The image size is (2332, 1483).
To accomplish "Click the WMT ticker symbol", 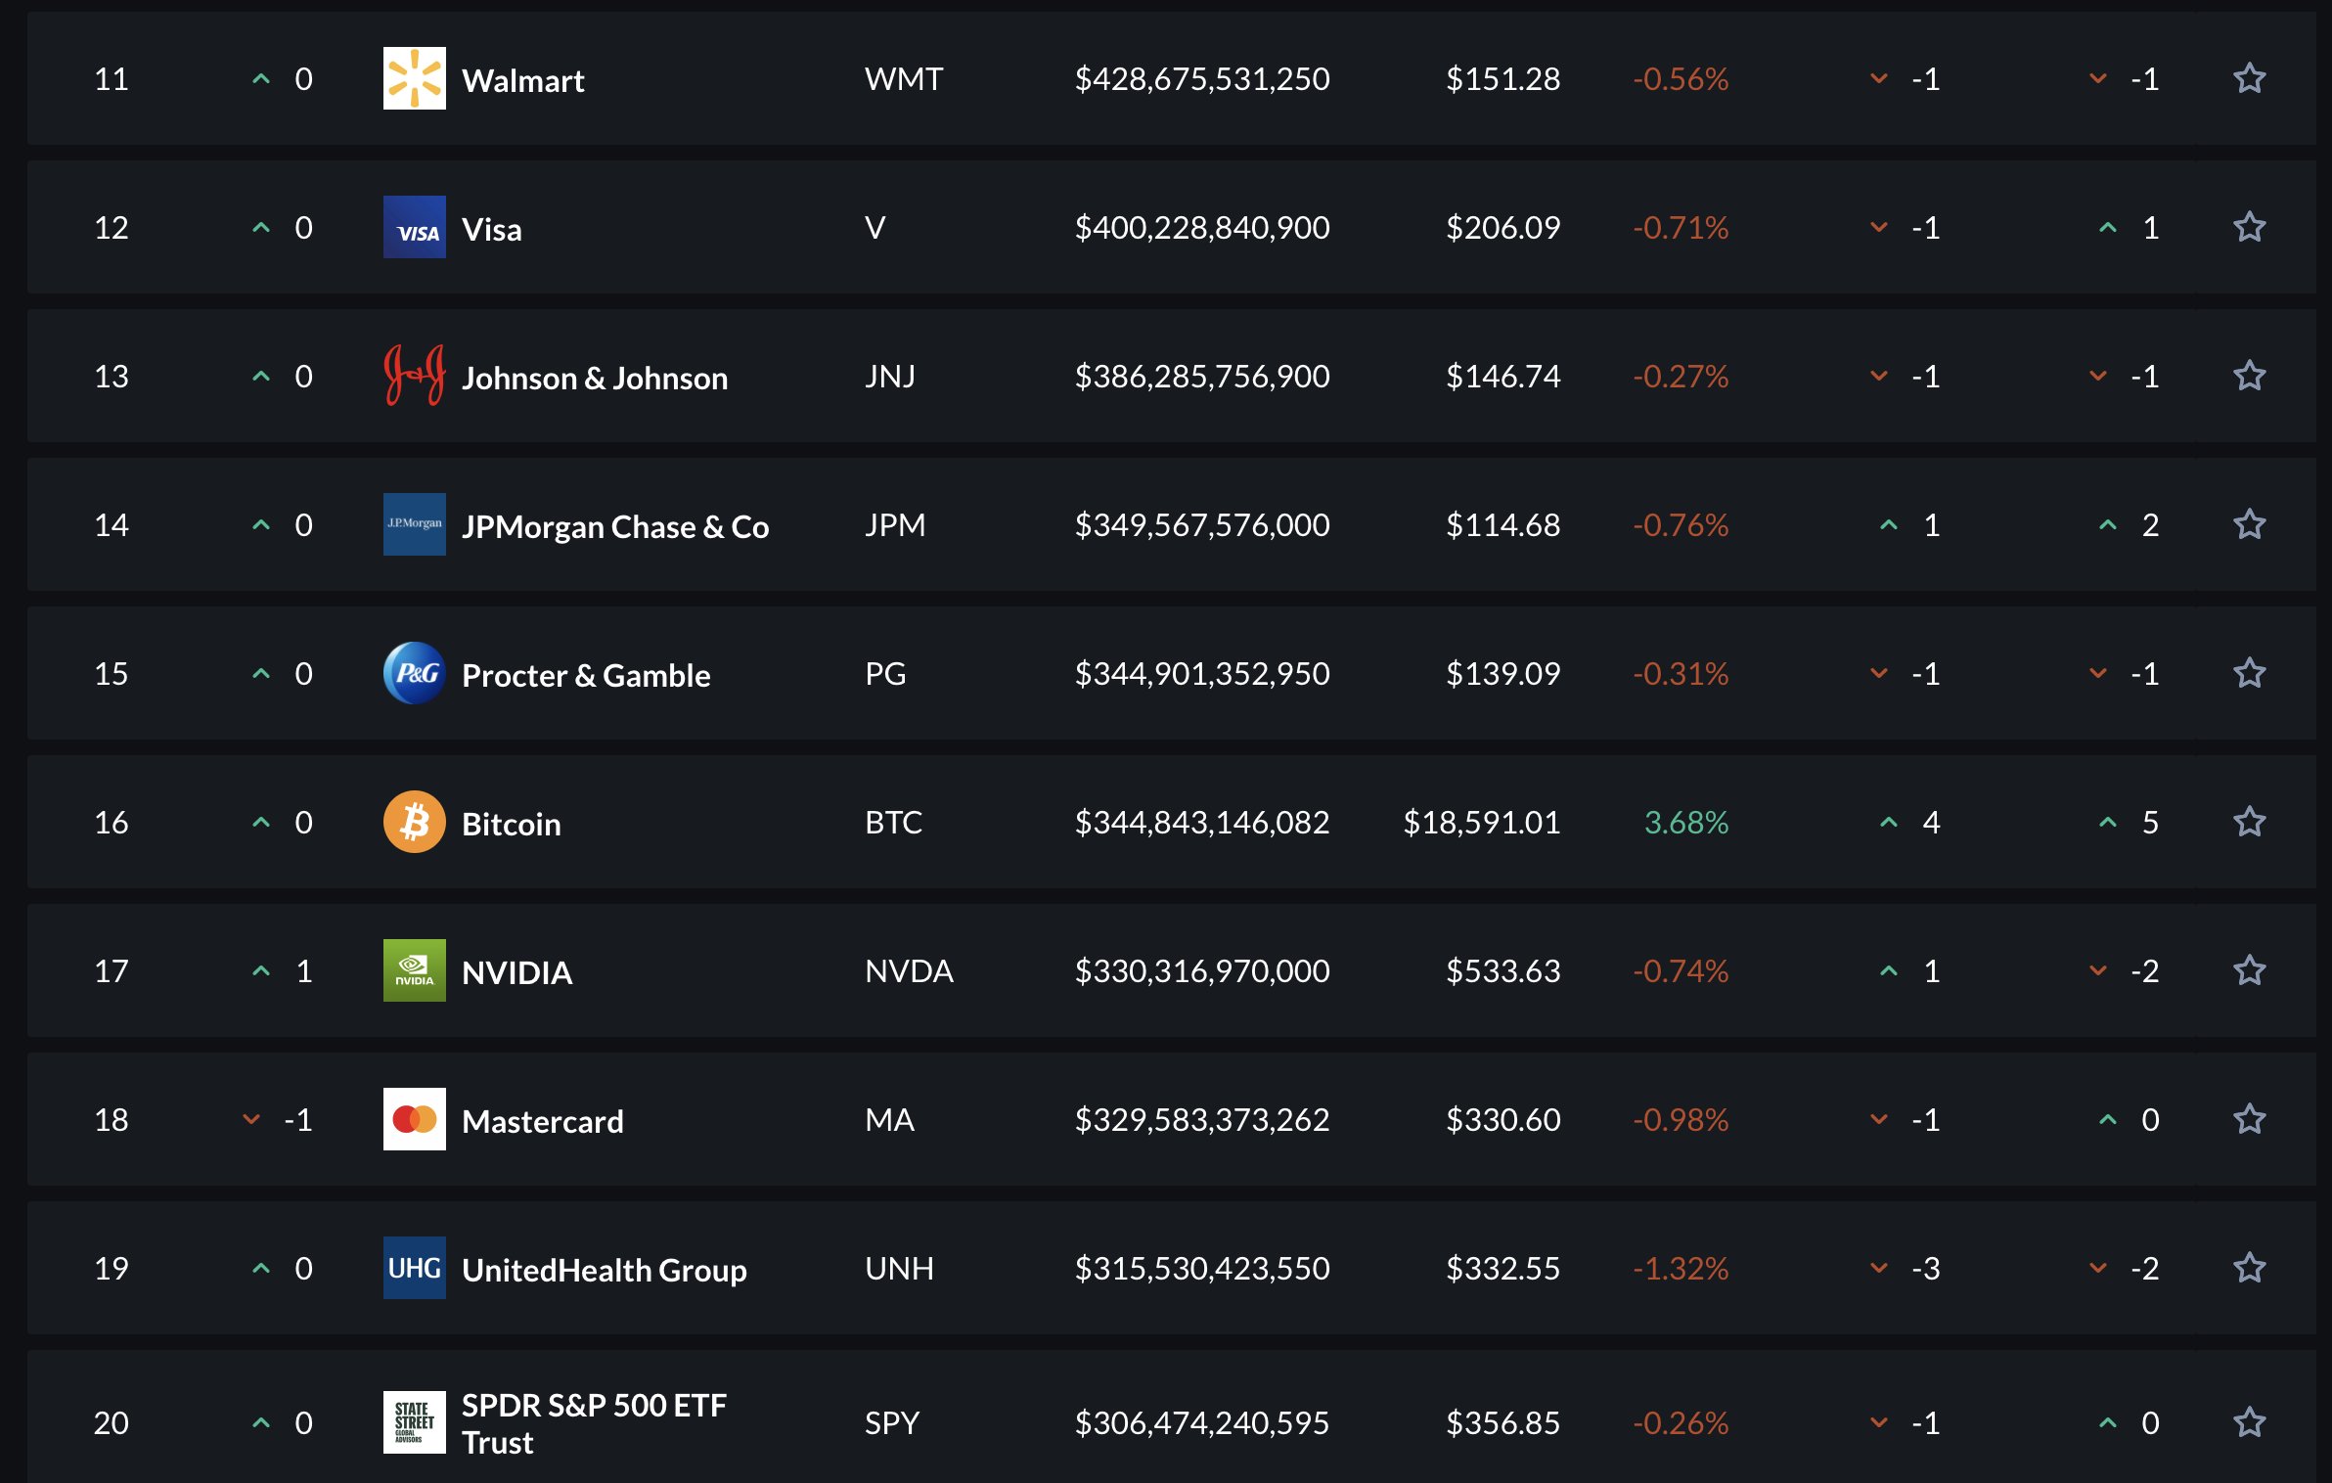I will (x=904, y=78).
